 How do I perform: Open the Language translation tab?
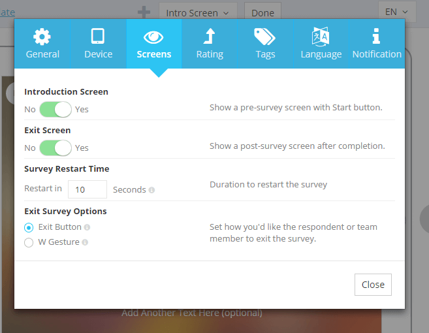(x=321, y=44)
